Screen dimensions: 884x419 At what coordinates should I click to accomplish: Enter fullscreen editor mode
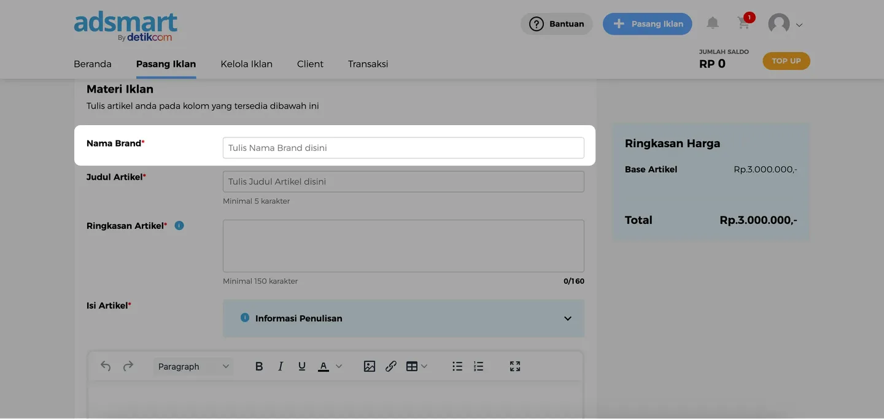tap(515, 366)
